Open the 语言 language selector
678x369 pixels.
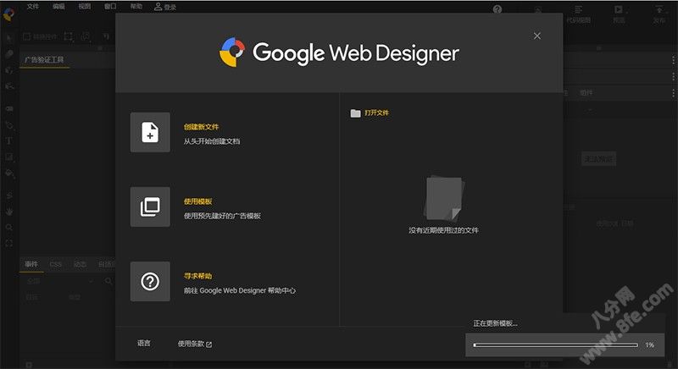click(x=144, y=343)
